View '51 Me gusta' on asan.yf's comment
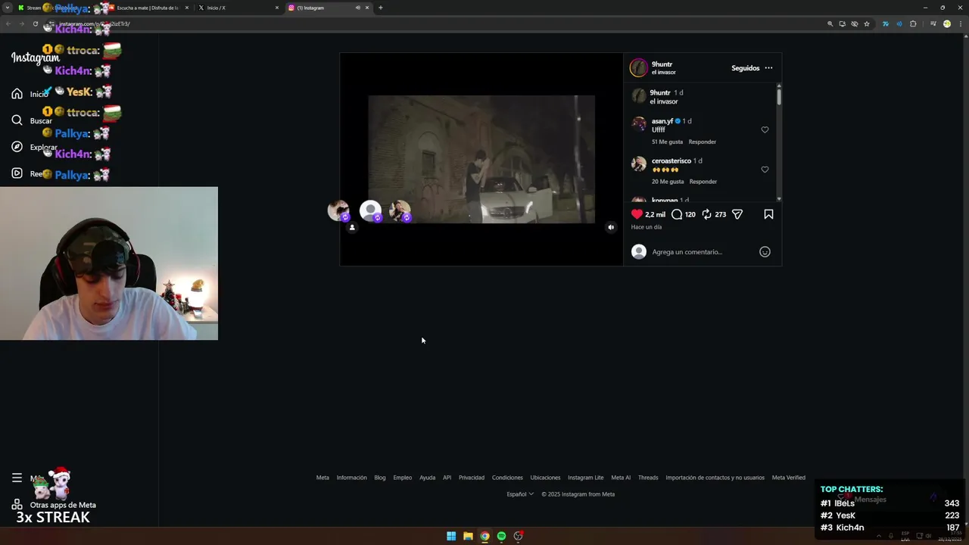Image resolution: width=969 pixels, height=545 pixels. [667, 142]
